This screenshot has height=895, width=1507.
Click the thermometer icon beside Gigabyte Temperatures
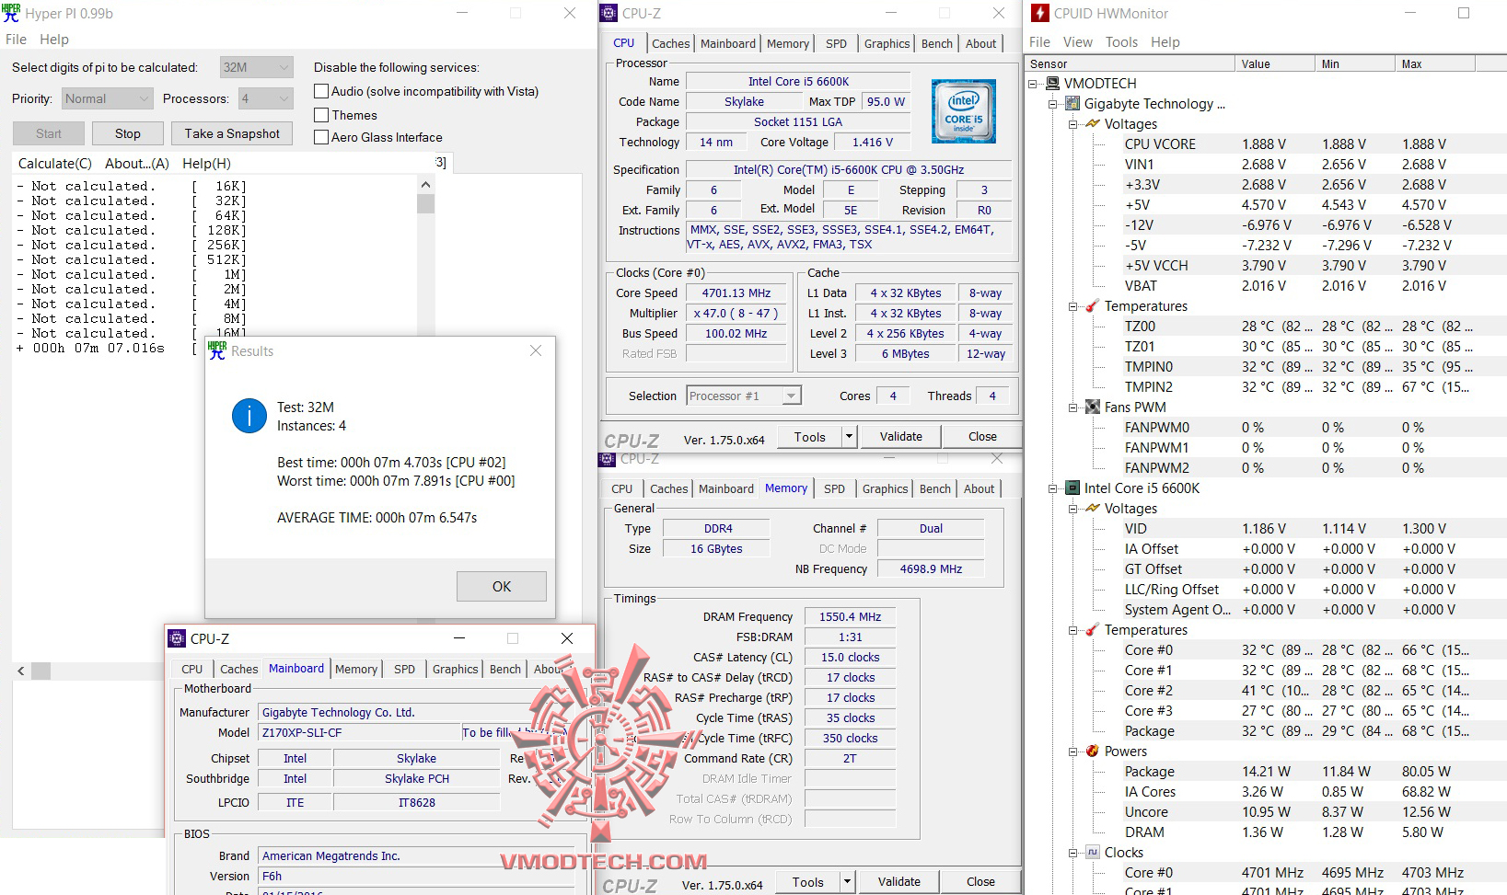click(x=1093, y=306)
